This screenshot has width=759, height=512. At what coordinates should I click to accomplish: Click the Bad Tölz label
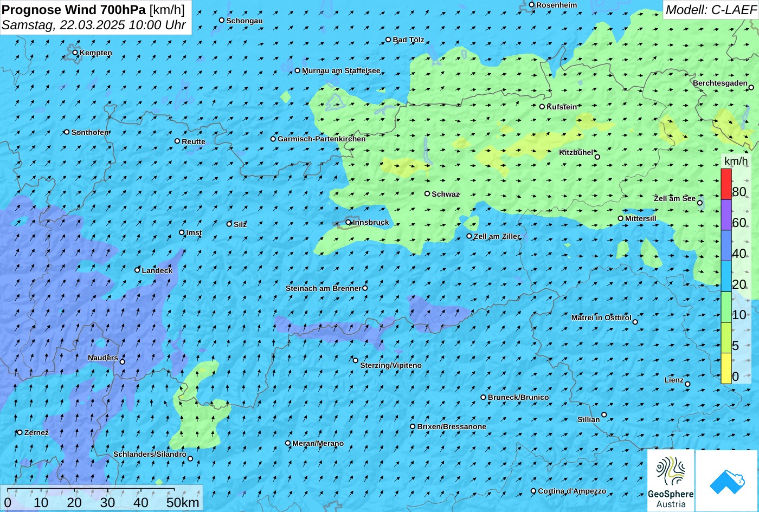point(409,40)
